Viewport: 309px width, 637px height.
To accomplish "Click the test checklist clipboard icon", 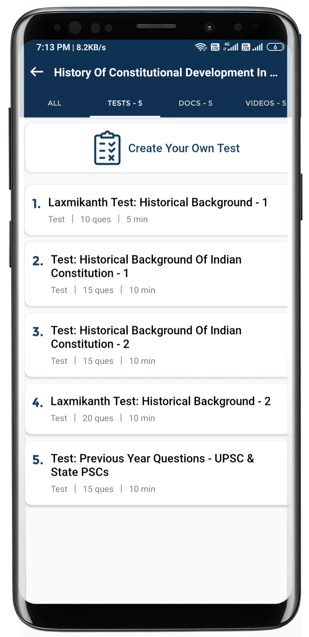I will [107, 148].
